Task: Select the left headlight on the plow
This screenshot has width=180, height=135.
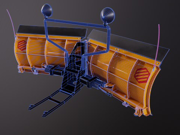Action: pyautogui.click(x=47, y=10)
